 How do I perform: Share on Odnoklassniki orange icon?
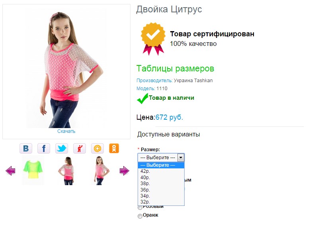click(x=114, y=148)
